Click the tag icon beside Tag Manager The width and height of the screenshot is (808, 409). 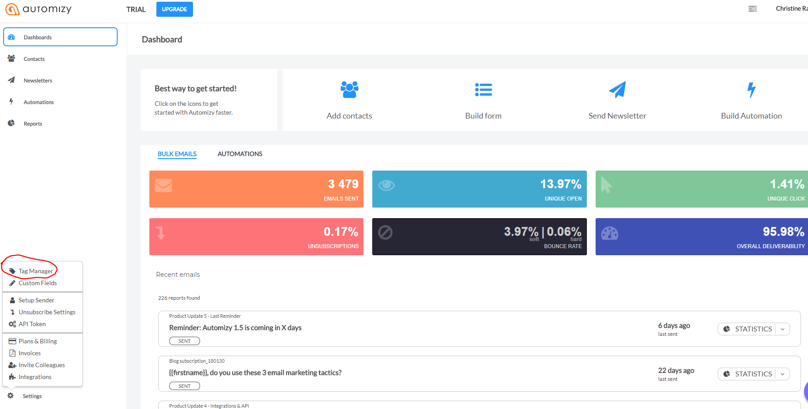pyautogui.click(x=12, y=271)
